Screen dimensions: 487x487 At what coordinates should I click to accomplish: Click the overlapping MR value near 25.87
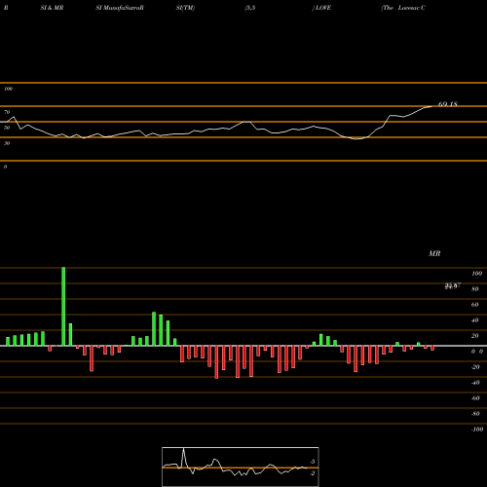pyautogui.click(x=453, y=285)
